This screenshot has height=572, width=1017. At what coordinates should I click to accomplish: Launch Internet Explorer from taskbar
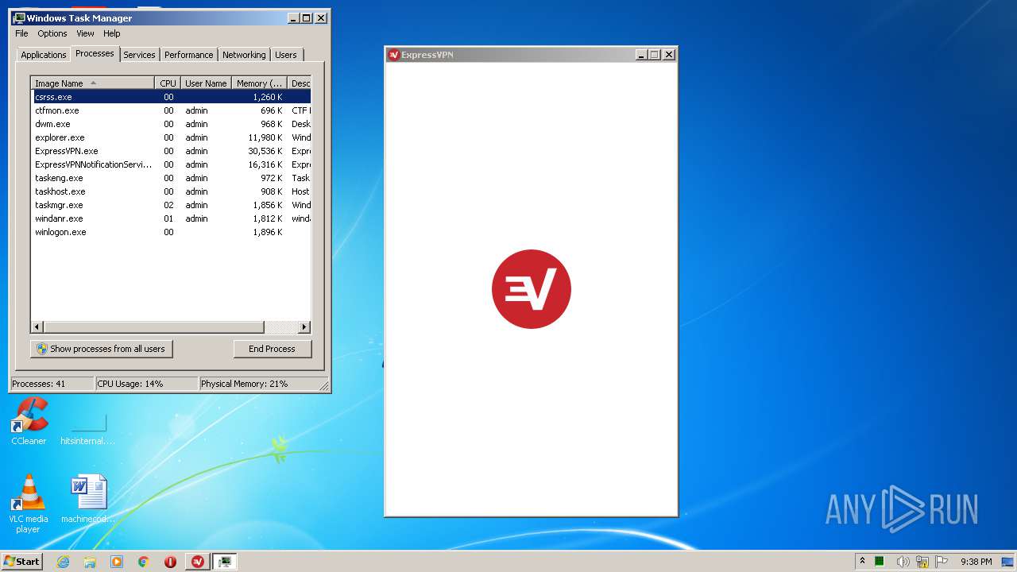pyautogui.click(x=64, y=562)
